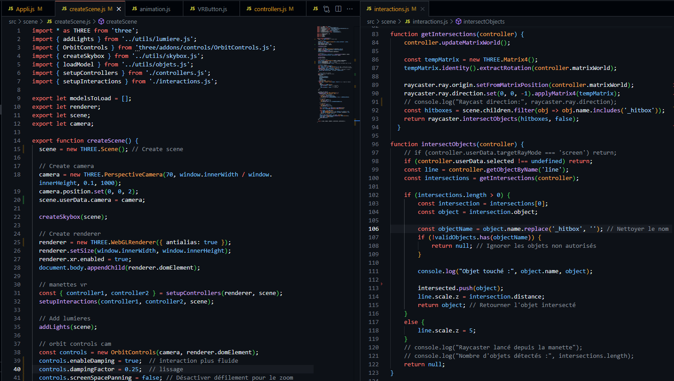Close the createScene.js tab

(x=119, y=9)
